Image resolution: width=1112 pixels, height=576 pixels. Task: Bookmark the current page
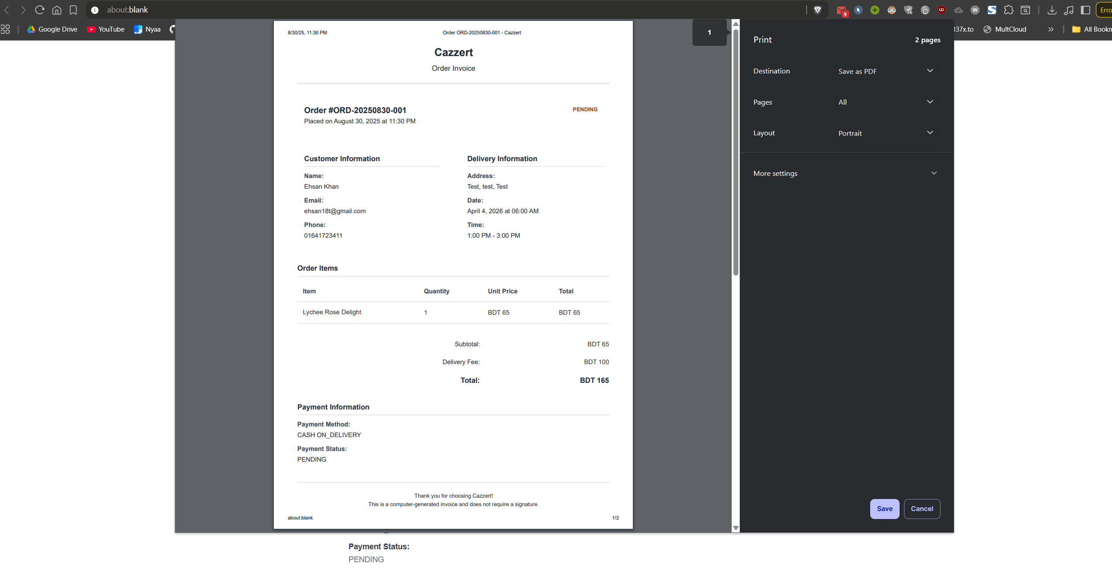click(74, 9)
